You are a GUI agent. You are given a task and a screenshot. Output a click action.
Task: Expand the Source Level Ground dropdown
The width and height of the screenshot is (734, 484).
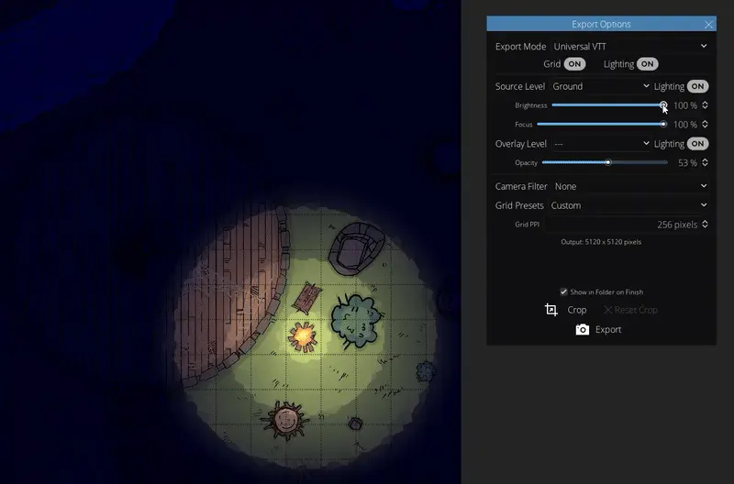coord(601,86)
